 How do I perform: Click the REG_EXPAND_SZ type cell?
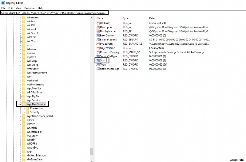point(133,44)
